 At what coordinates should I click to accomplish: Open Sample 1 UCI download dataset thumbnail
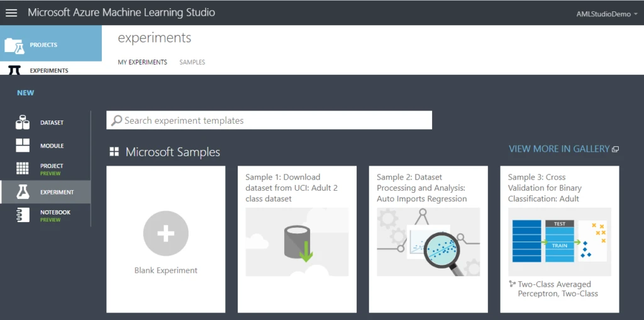(x=297, y=242)
